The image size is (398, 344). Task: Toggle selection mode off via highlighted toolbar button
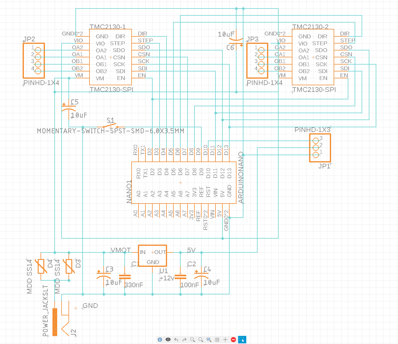(242, 340)
